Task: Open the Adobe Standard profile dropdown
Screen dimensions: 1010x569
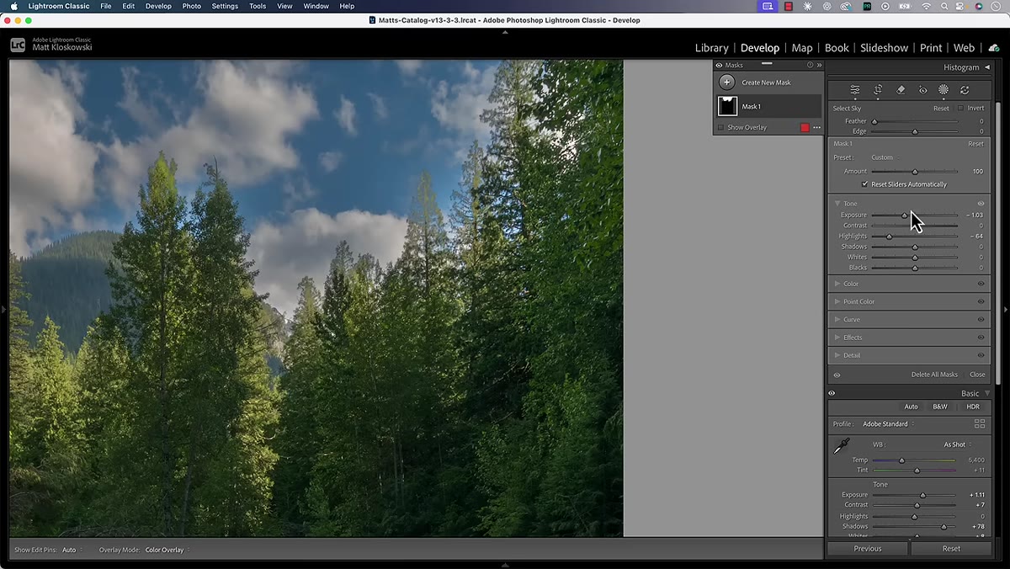Action: 889,424
